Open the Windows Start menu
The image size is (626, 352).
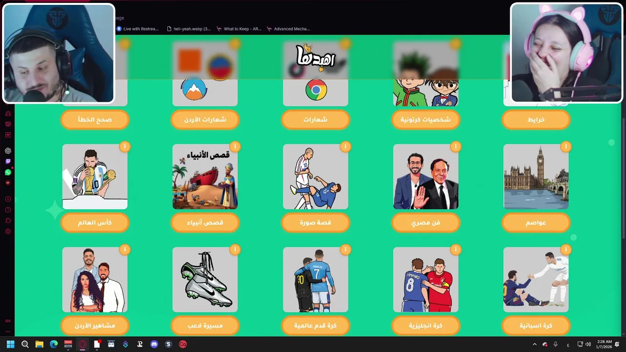click(11, 344)
